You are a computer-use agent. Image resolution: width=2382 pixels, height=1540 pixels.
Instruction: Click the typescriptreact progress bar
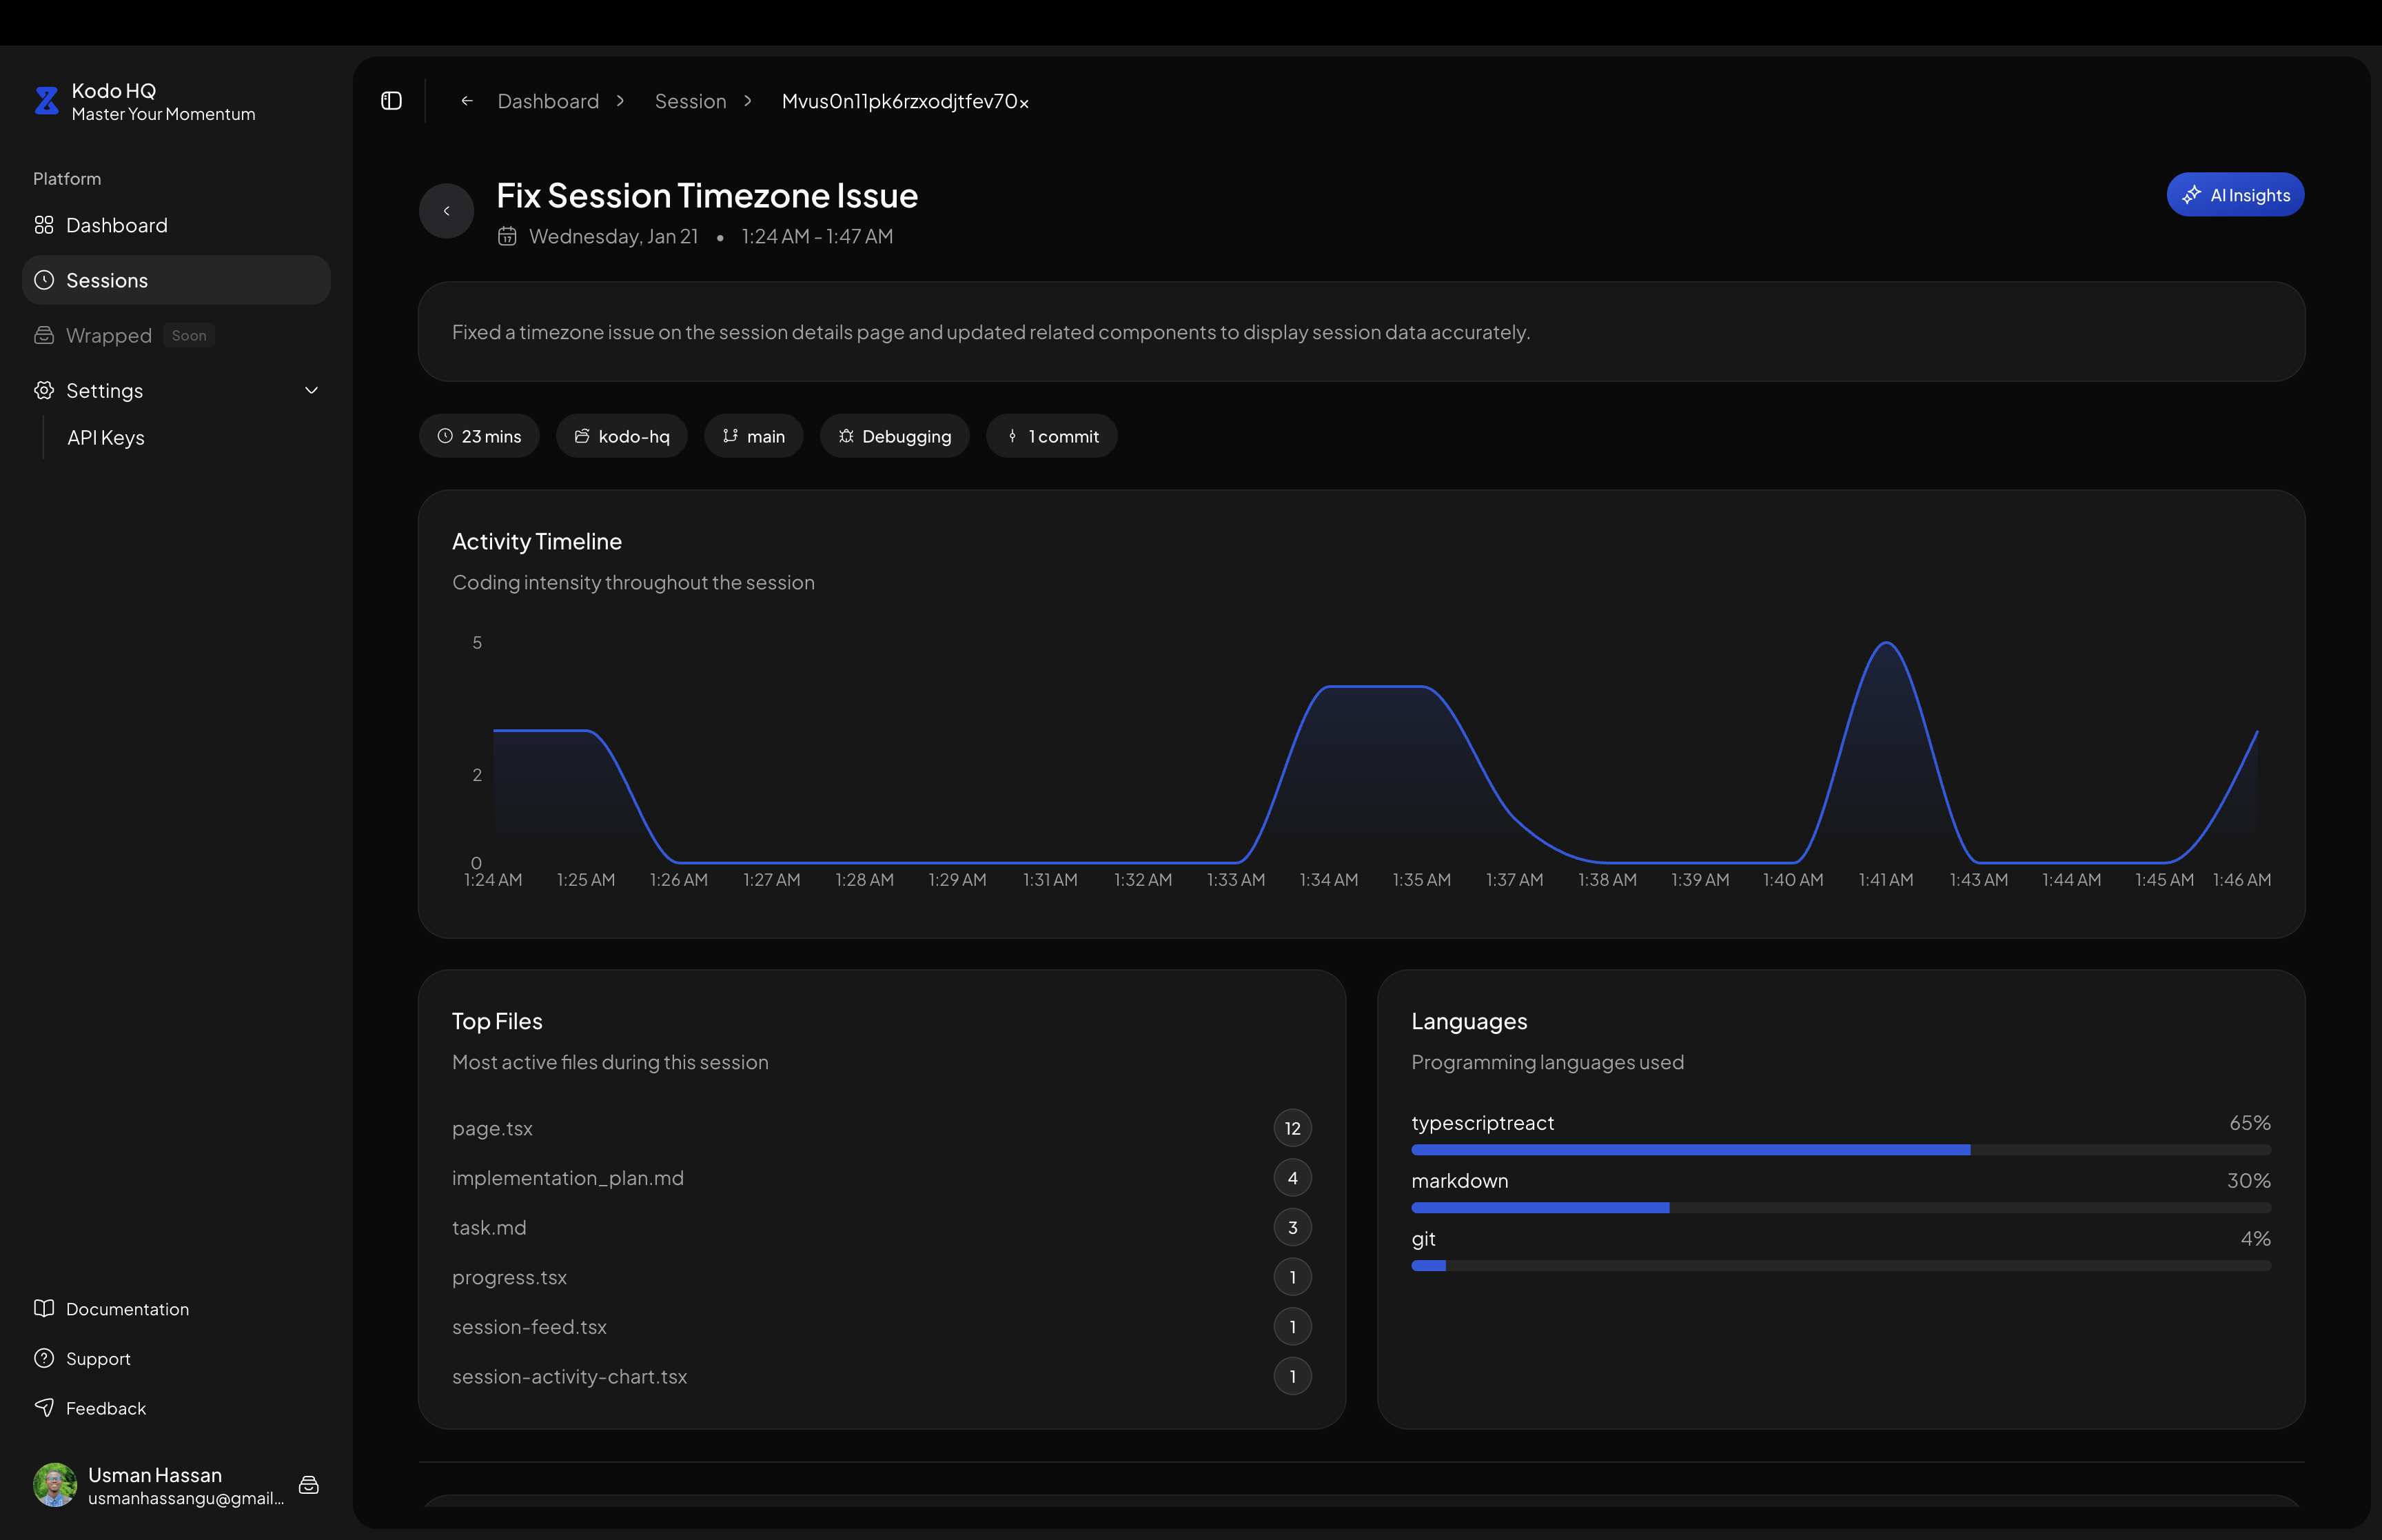point(1840,1150)
